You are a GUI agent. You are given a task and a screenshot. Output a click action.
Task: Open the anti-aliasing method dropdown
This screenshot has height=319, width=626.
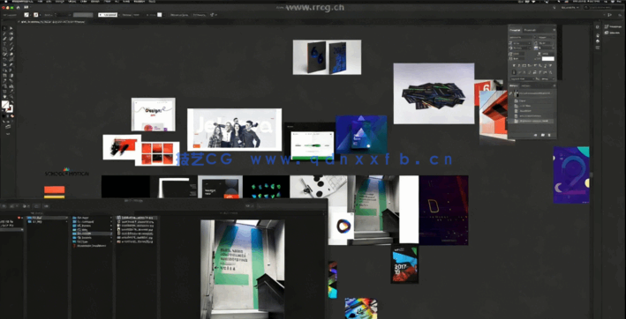pos(548,78)
